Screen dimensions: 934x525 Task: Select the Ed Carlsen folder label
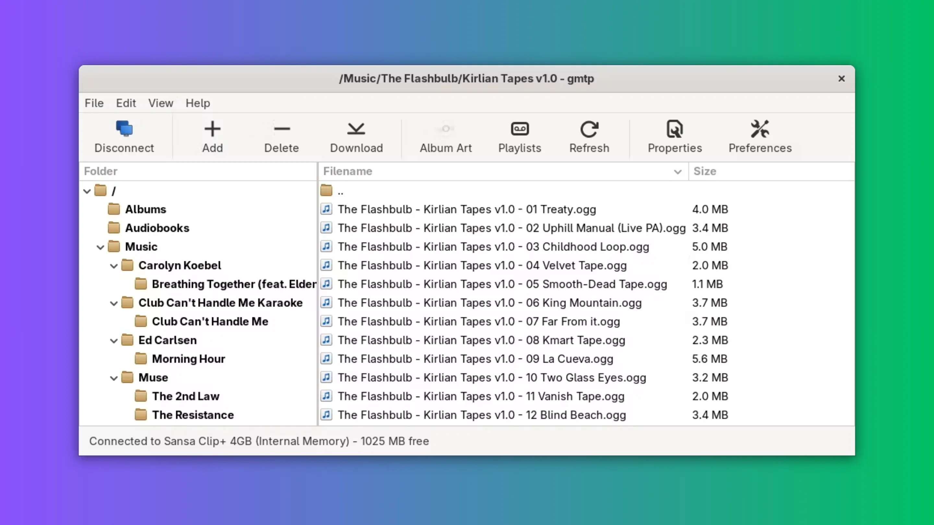(x=168, y=340)
